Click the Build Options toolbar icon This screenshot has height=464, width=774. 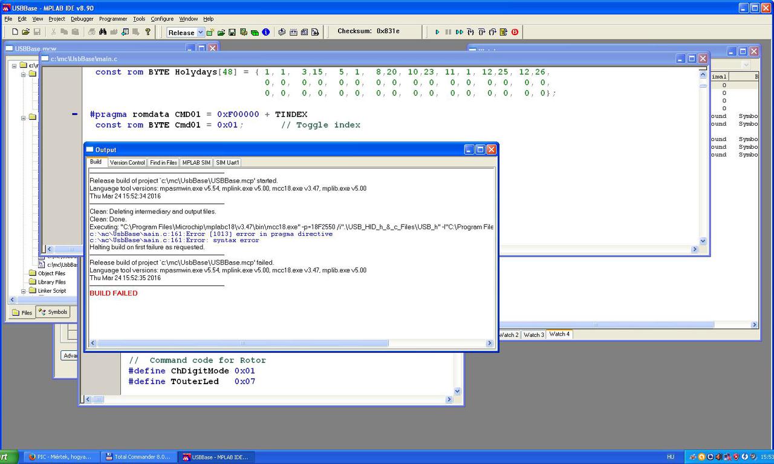click(x=243, y=32)
